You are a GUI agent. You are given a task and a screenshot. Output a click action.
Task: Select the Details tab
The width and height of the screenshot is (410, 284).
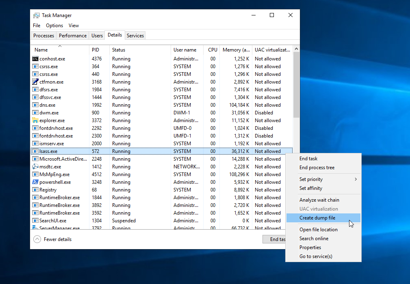pyautogui.click(x=115, y=35)
